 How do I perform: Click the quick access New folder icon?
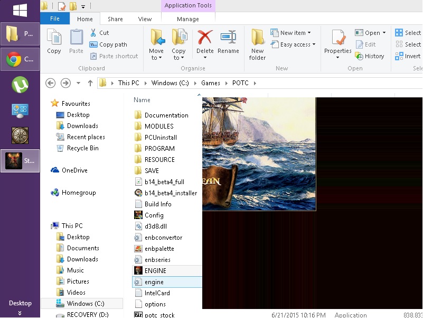[73, 6]
